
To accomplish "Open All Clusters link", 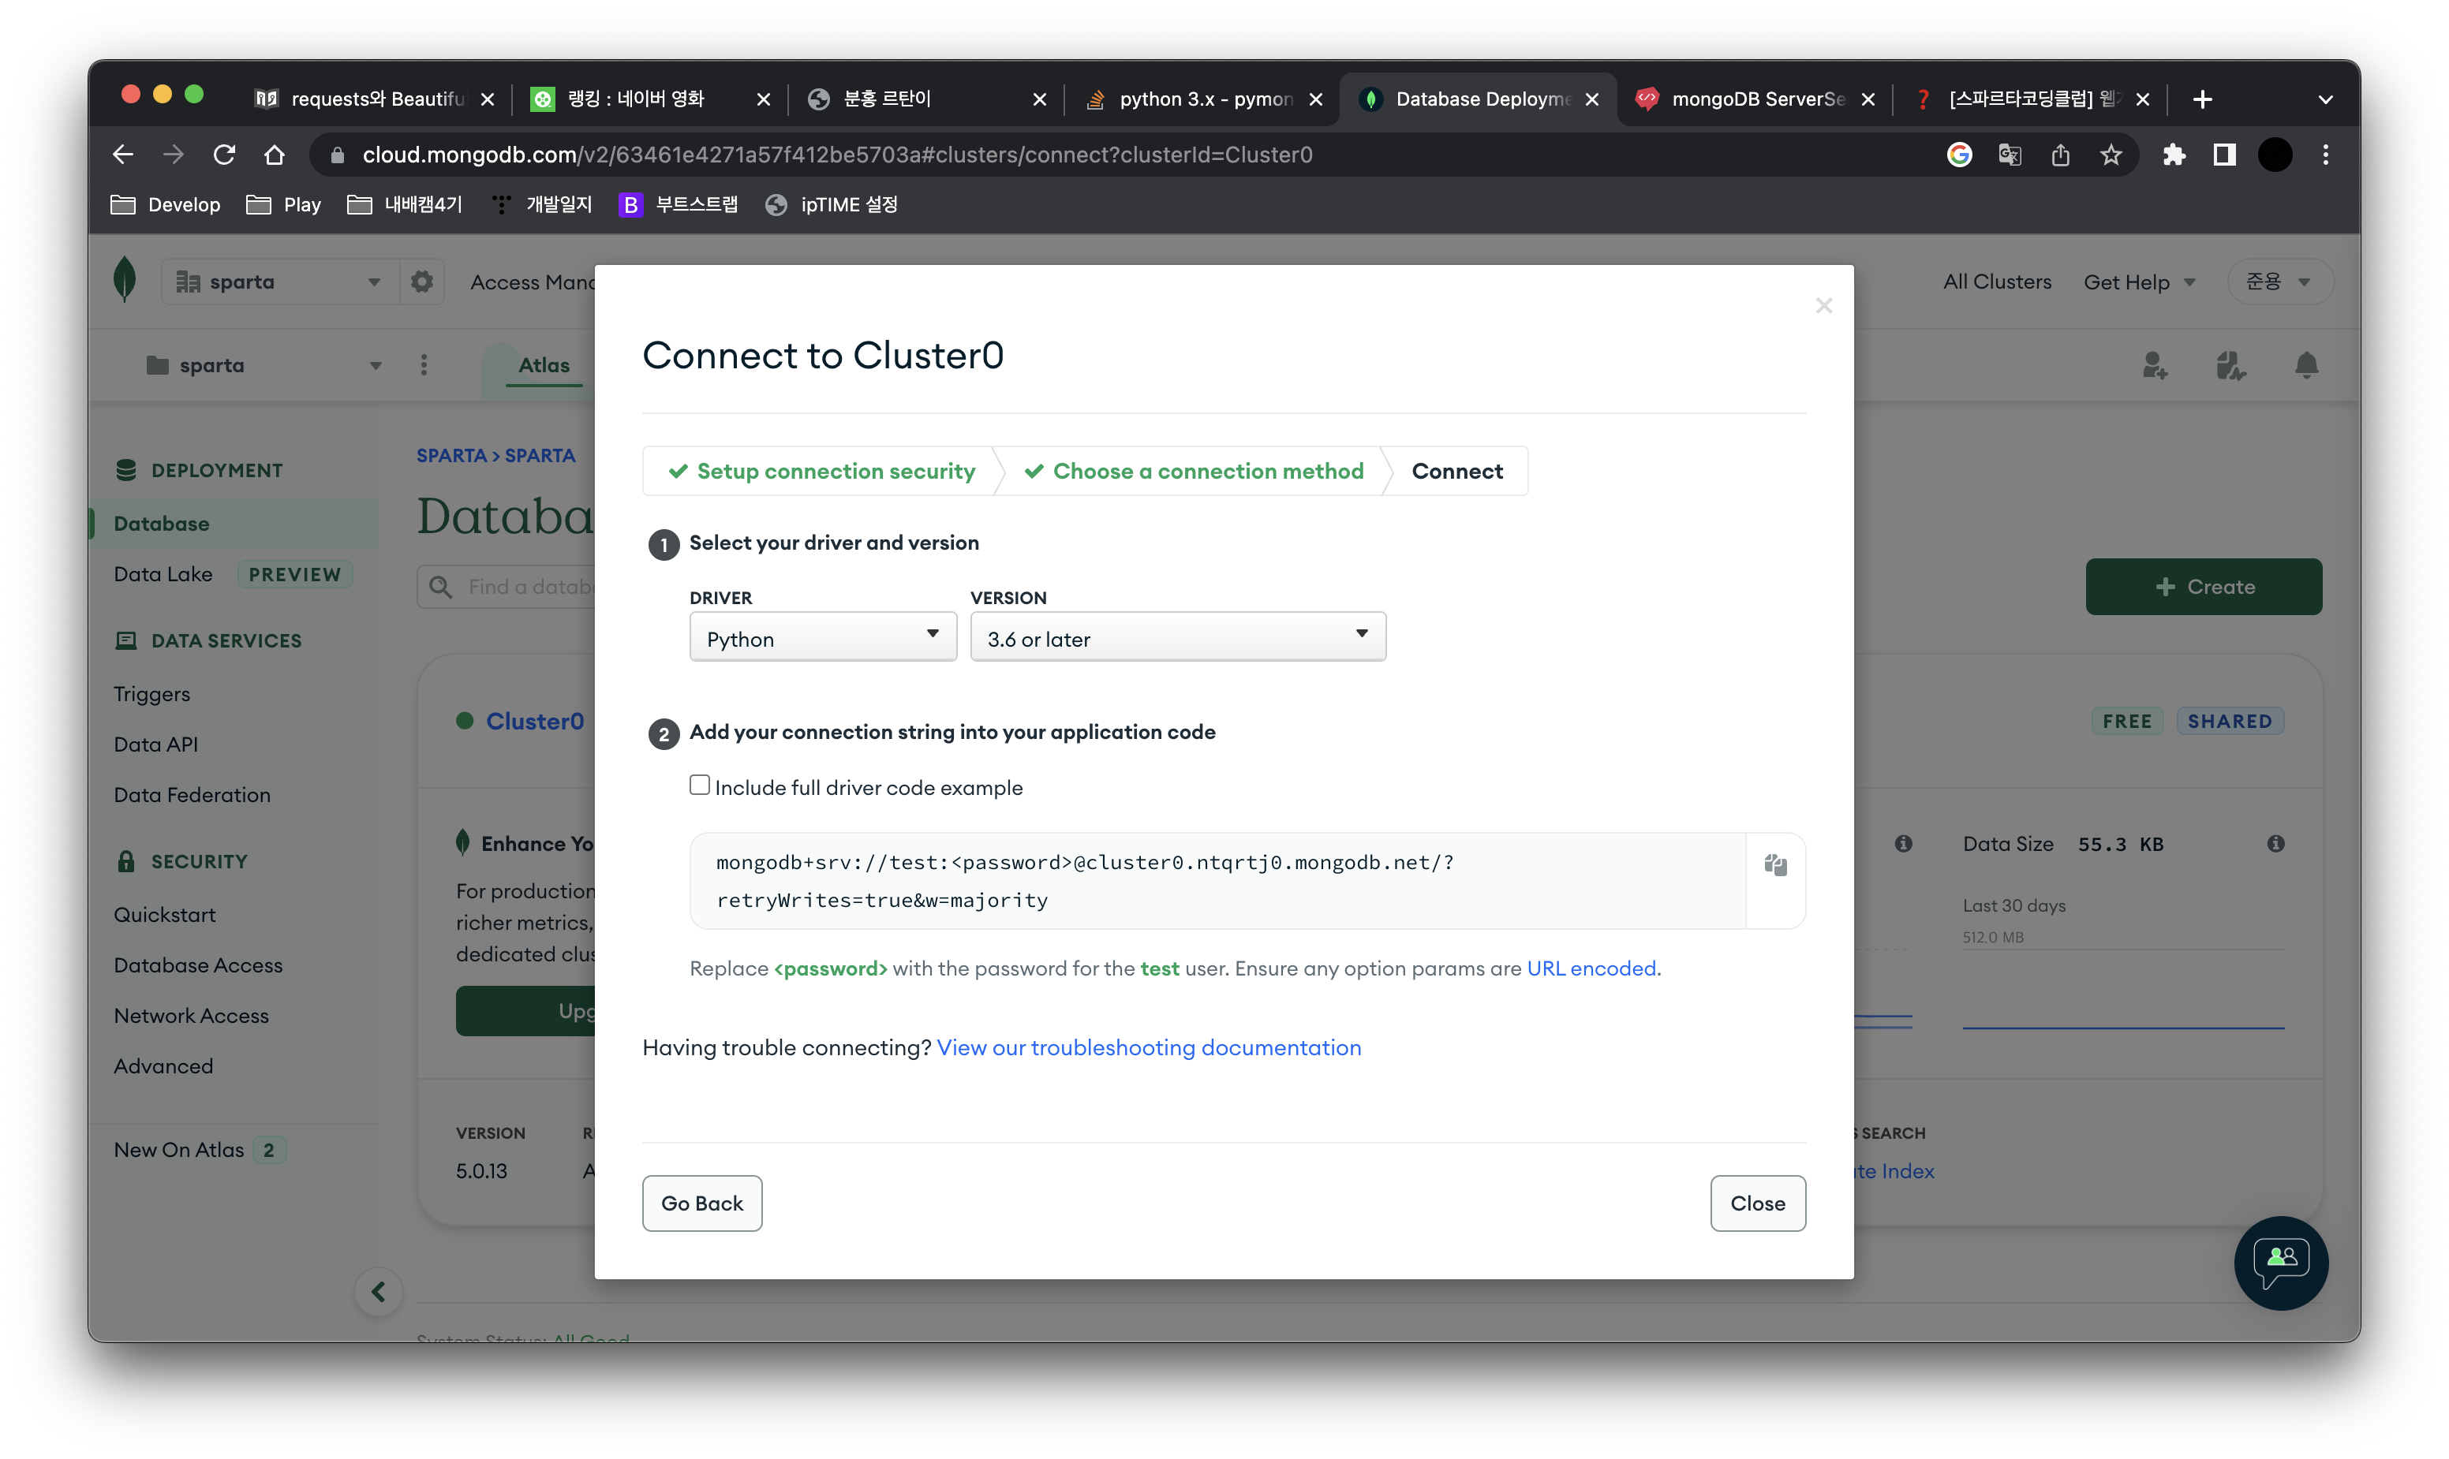I will point(1997,282).
